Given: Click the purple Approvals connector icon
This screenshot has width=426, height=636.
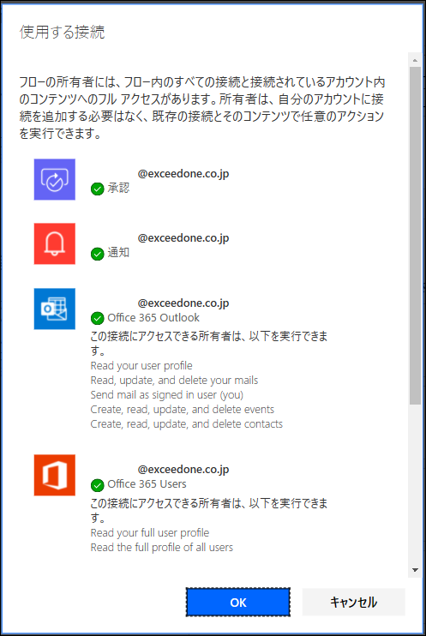Looking at the screenshot, I should coord(55,179).
